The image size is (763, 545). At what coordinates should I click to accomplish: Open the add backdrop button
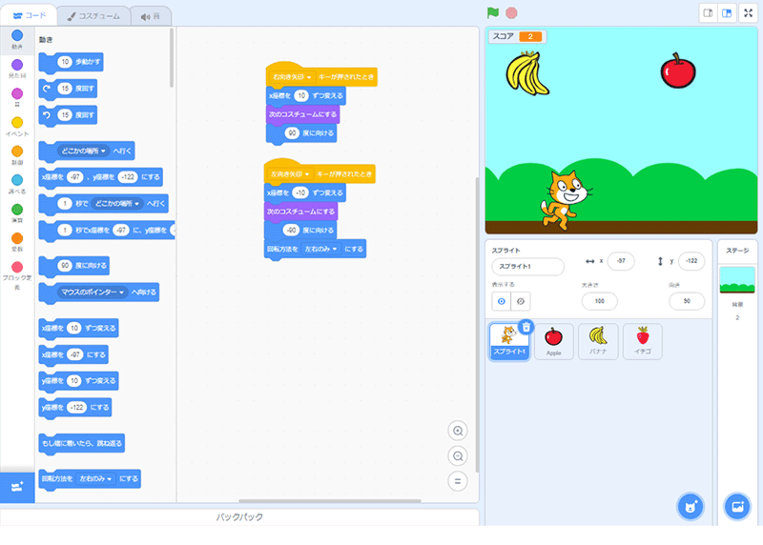click(736, 506)
